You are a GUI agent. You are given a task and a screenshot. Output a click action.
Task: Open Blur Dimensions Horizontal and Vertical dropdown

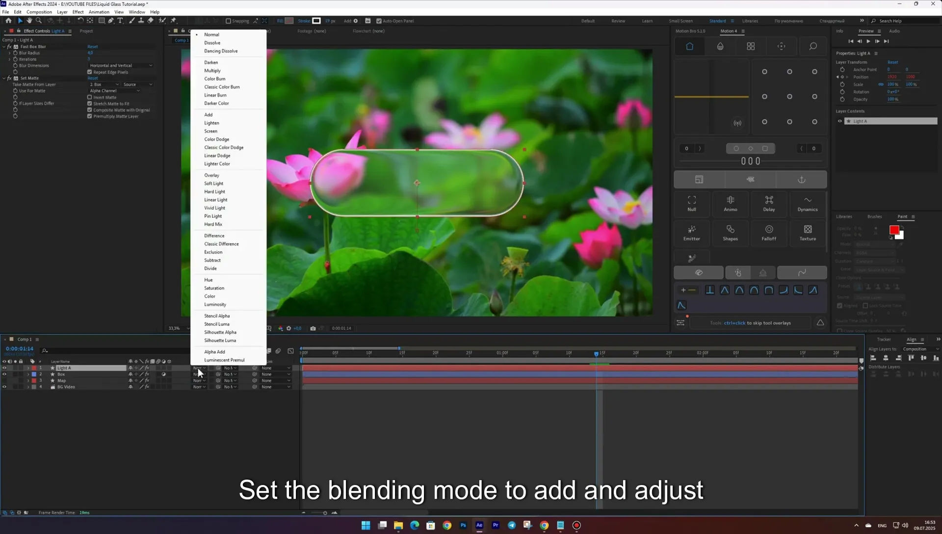[121, 65]
